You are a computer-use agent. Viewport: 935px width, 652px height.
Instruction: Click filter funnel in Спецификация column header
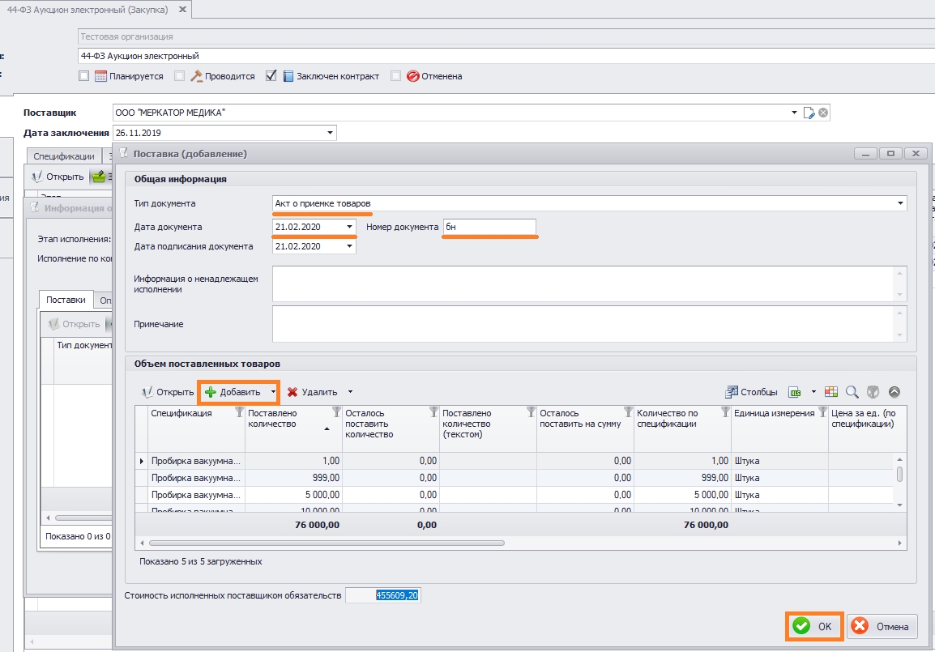point(239,411)
